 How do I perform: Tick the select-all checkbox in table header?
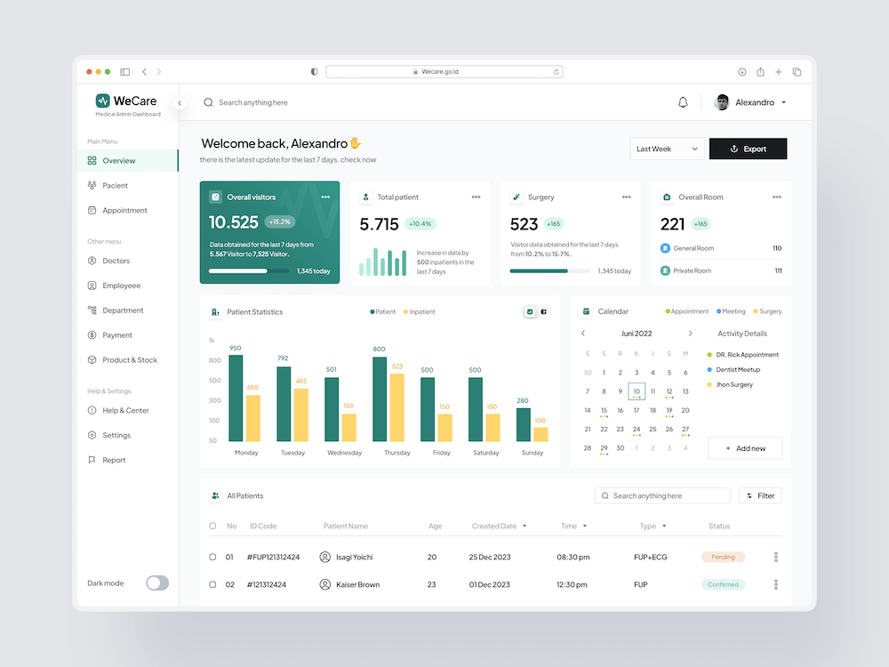(212, 526)
